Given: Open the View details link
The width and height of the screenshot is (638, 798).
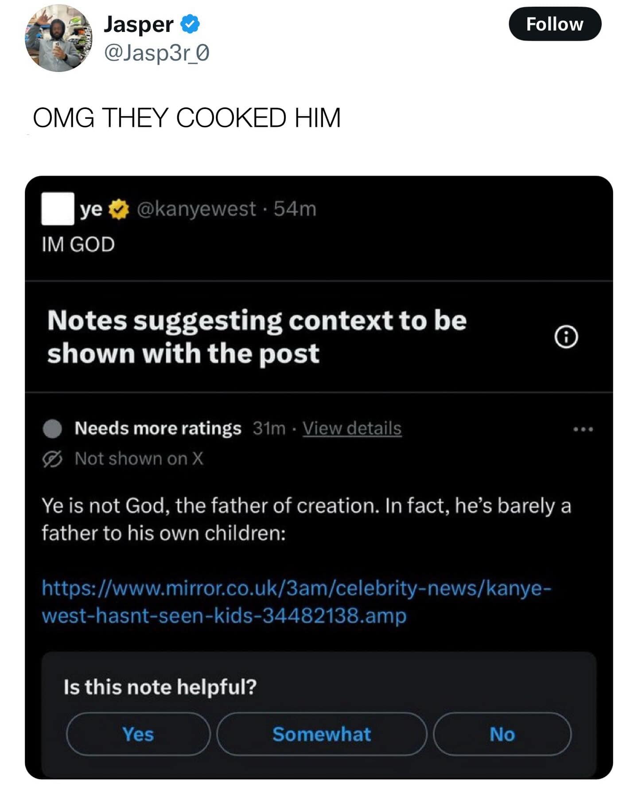Looking at the screenshot, I should (x=352, y=428).
